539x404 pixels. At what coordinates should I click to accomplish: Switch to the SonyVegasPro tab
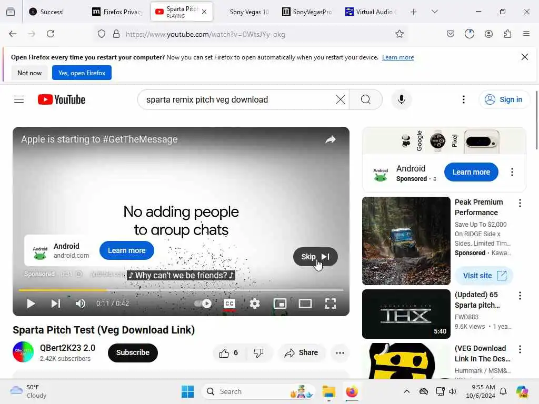(307, 12)
